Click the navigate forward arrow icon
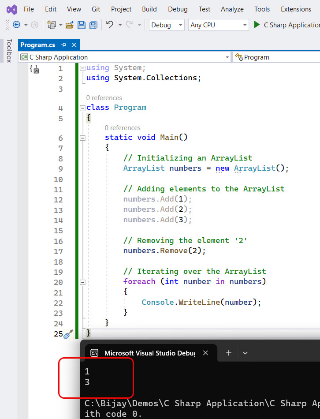The width and height of the screenshot is (320, 419). coord(34,25)
